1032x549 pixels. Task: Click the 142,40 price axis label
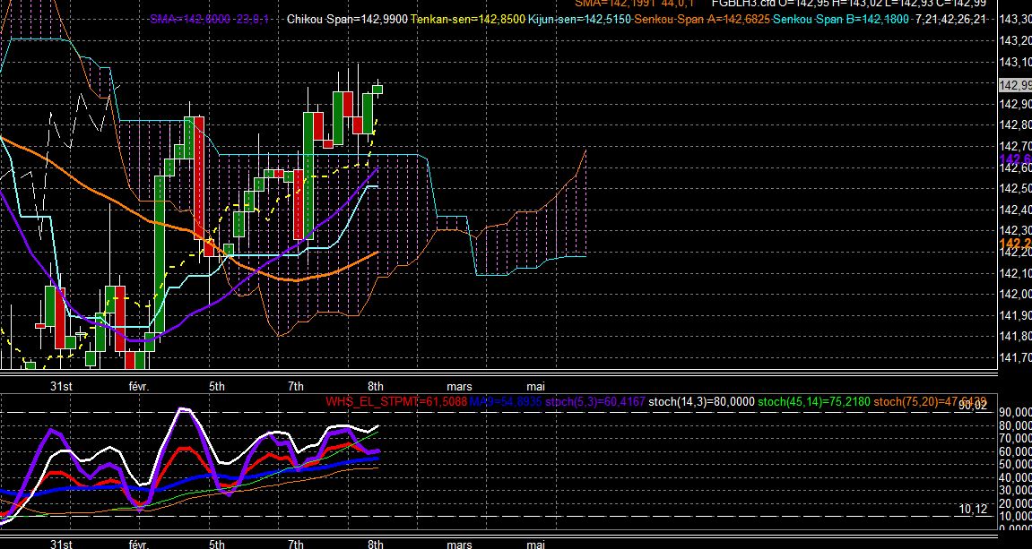[1016, 210]
